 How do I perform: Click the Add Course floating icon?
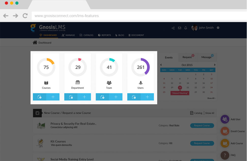225,143
